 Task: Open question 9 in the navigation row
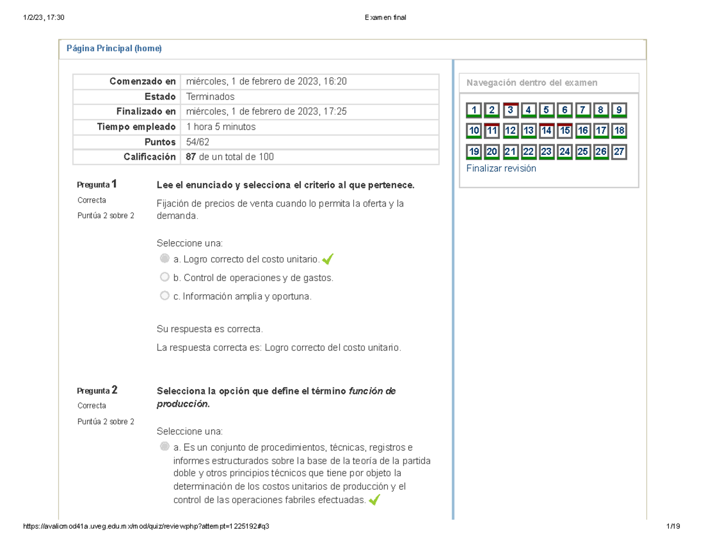[620, 110]
